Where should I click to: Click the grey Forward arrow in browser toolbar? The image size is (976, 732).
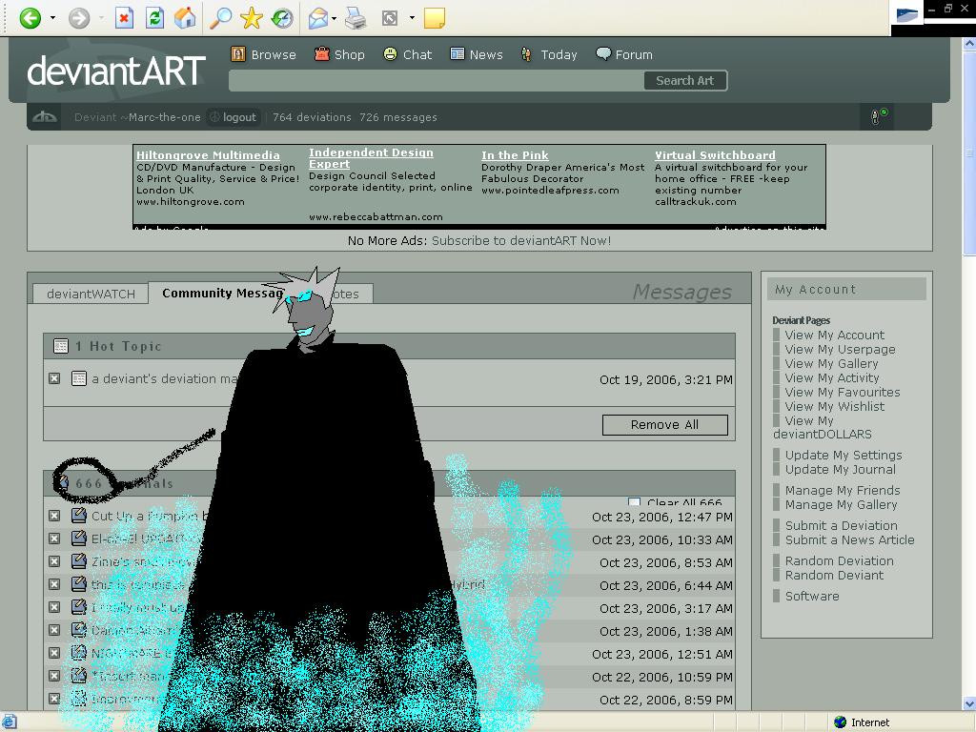[x=78, y=18]
